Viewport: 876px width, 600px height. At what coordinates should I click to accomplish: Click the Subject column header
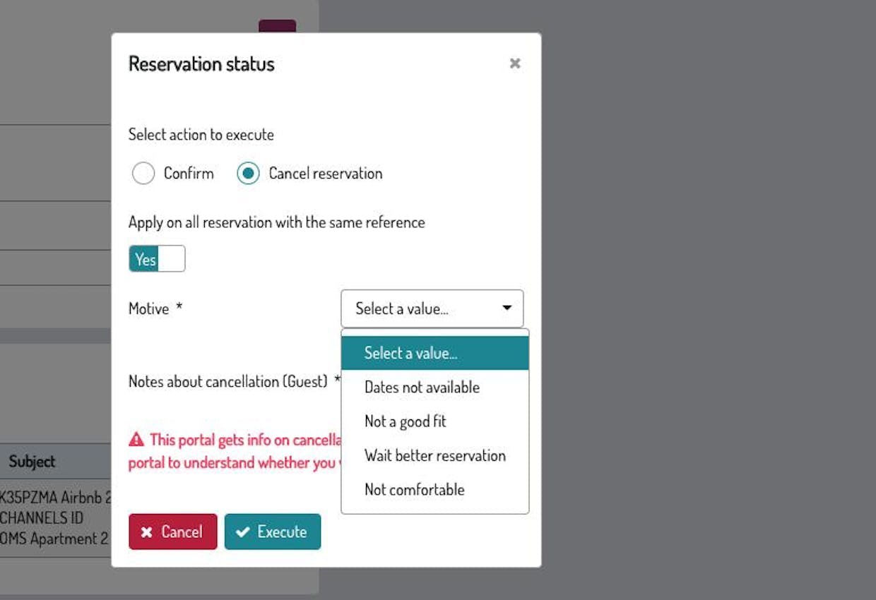[32, 462]
